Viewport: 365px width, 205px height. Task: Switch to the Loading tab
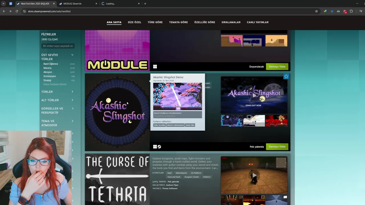click(120, 4)
